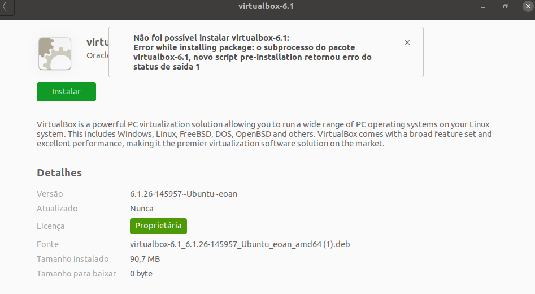The width and height of the screenshot is (535, 294).
Task: Click the VirtualBox description paragraph
Action: pos(264,134)
